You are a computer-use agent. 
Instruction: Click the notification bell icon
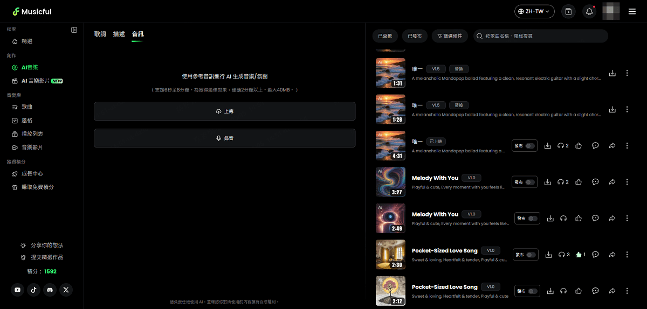[589, 11]
